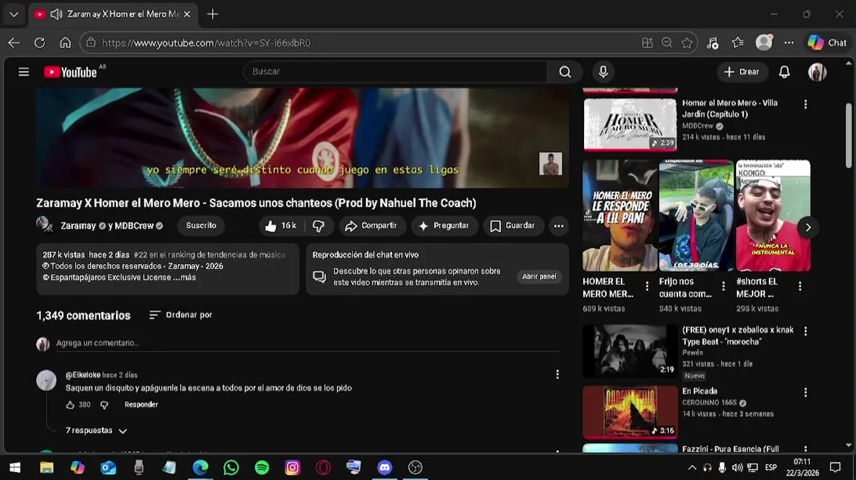Open options for Villa Jardín video

tap(805, 105)
